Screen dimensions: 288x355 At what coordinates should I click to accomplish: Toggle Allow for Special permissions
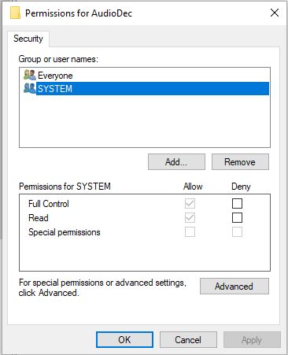[x=190, y=232]
